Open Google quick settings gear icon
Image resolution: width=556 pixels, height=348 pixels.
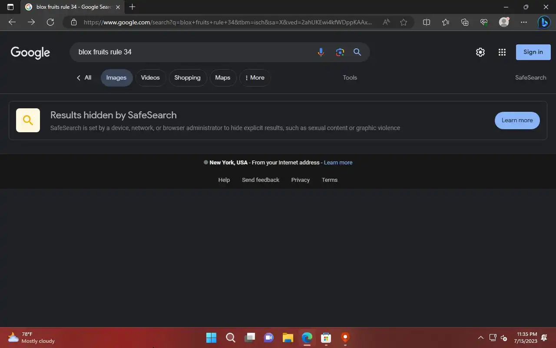[x=480, y=52]
